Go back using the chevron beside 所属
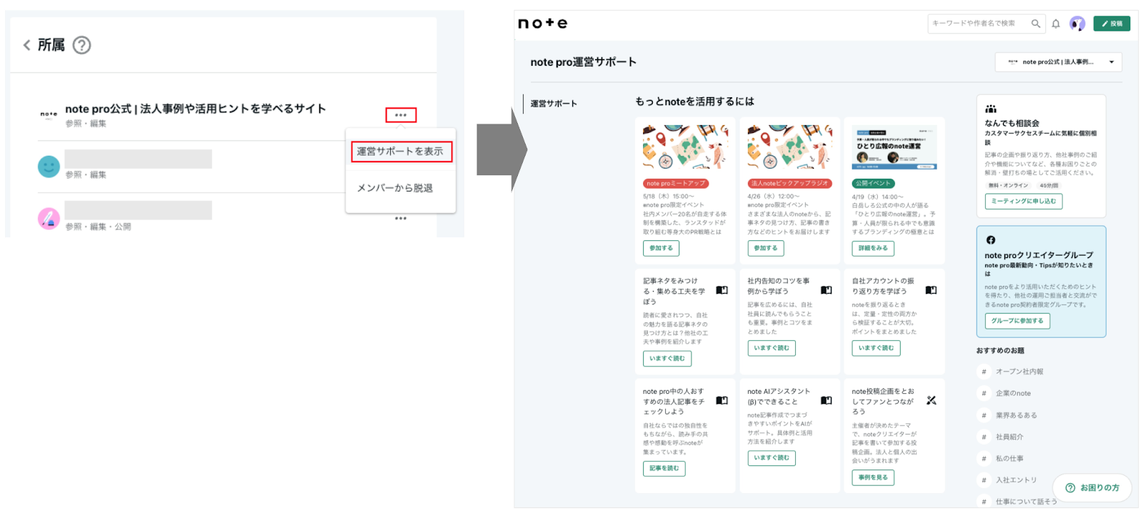This screenshot has width=1143, height=511. tap(27, 45)
